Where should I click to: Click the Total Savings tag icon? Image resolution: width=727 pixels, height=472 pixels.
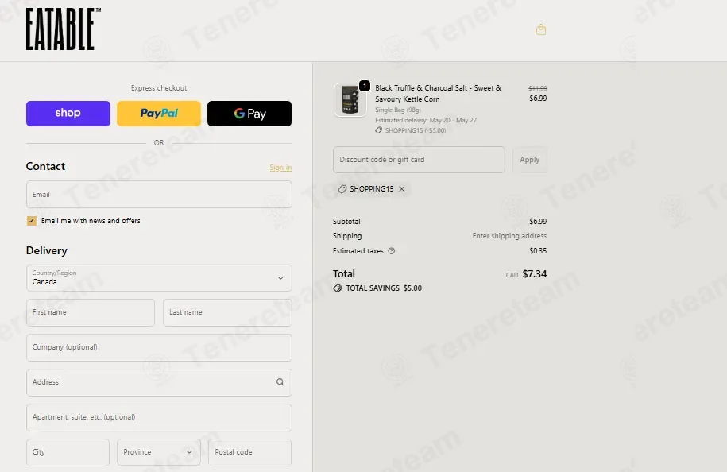pos(338,288)
